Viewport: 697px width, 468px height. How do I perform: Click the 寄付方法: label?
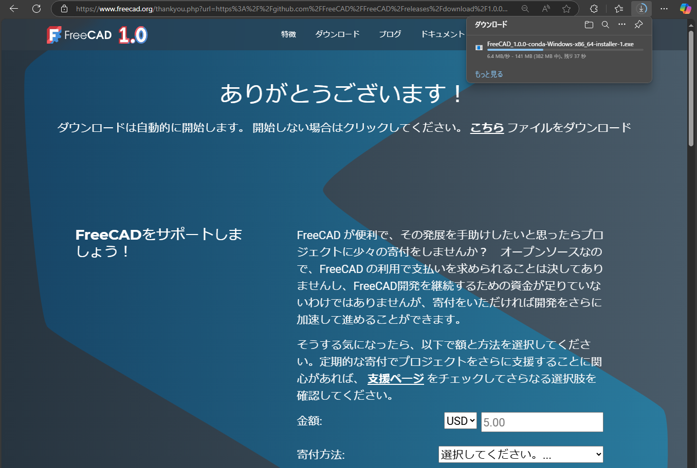[x=321, y=455]
